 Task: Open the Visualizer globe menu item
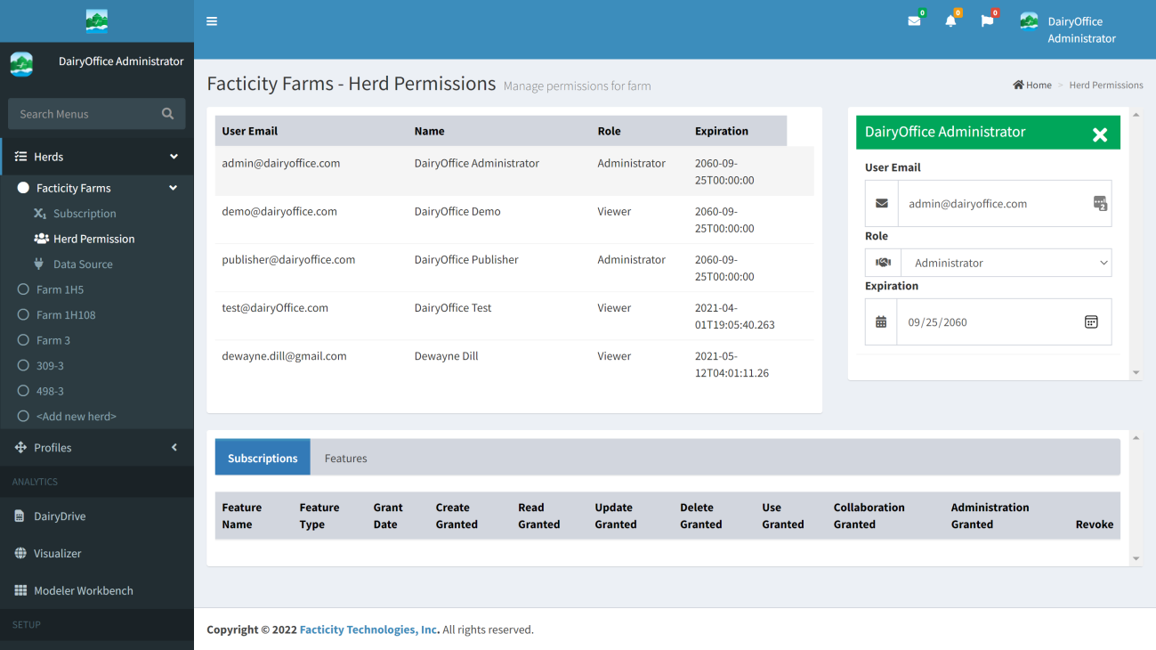point(57,553)
